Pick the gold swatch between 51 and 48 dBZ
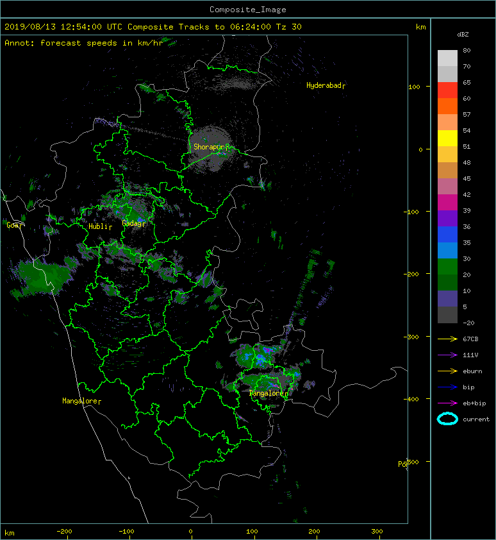Viewport: 496px width, 540px height. click(447, 155)
